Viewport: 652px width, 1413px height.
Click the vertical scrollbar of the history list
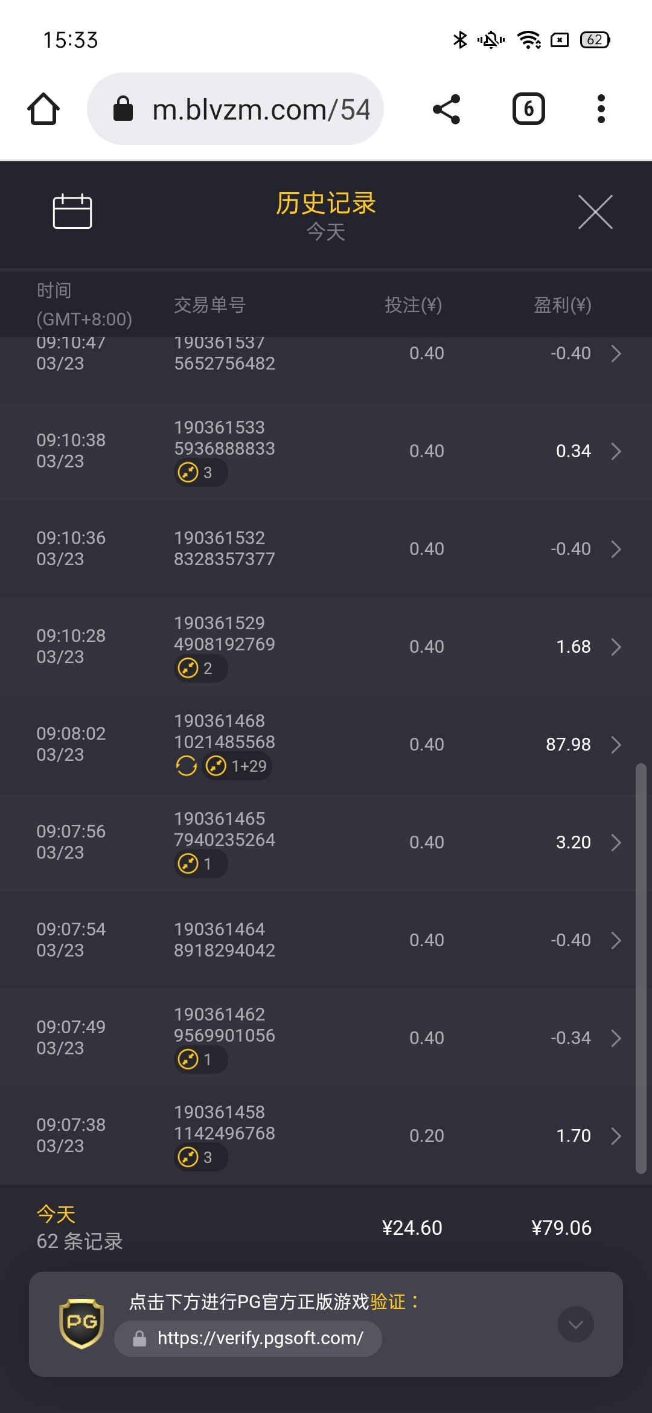641,966
